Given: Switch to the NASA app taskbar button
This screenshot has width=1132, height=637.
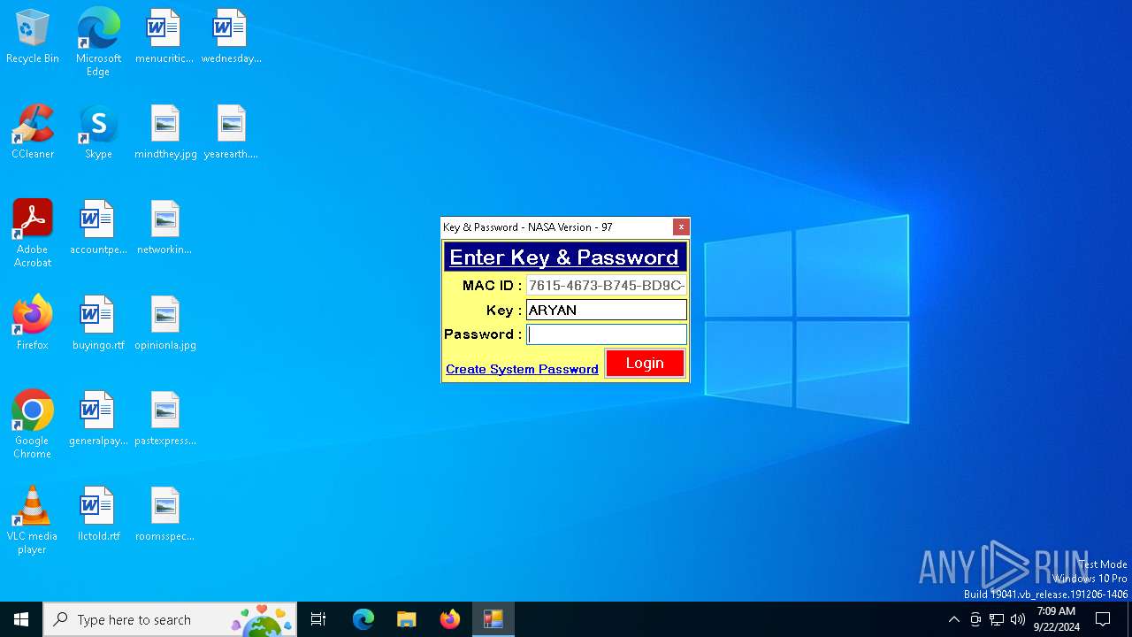Looking at the screenshot, I should pyautogui.click(x=493, y=619).
